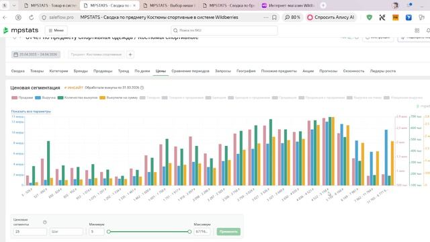This screenshot has width=430, height=242.
Task: Open the Категории section
Action: point(58,71)
